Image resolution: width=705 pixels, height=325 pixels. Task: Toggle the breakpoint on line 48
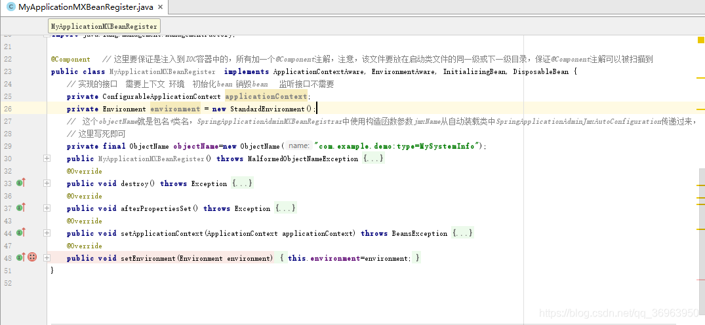32,257
